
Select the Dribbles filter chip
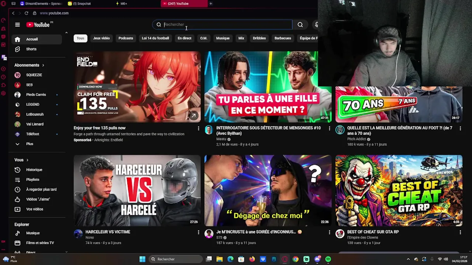point(259,38)
